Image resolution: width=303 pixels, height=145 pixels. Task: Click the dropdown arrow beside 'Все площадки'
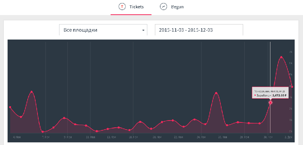tap(143, 31)
